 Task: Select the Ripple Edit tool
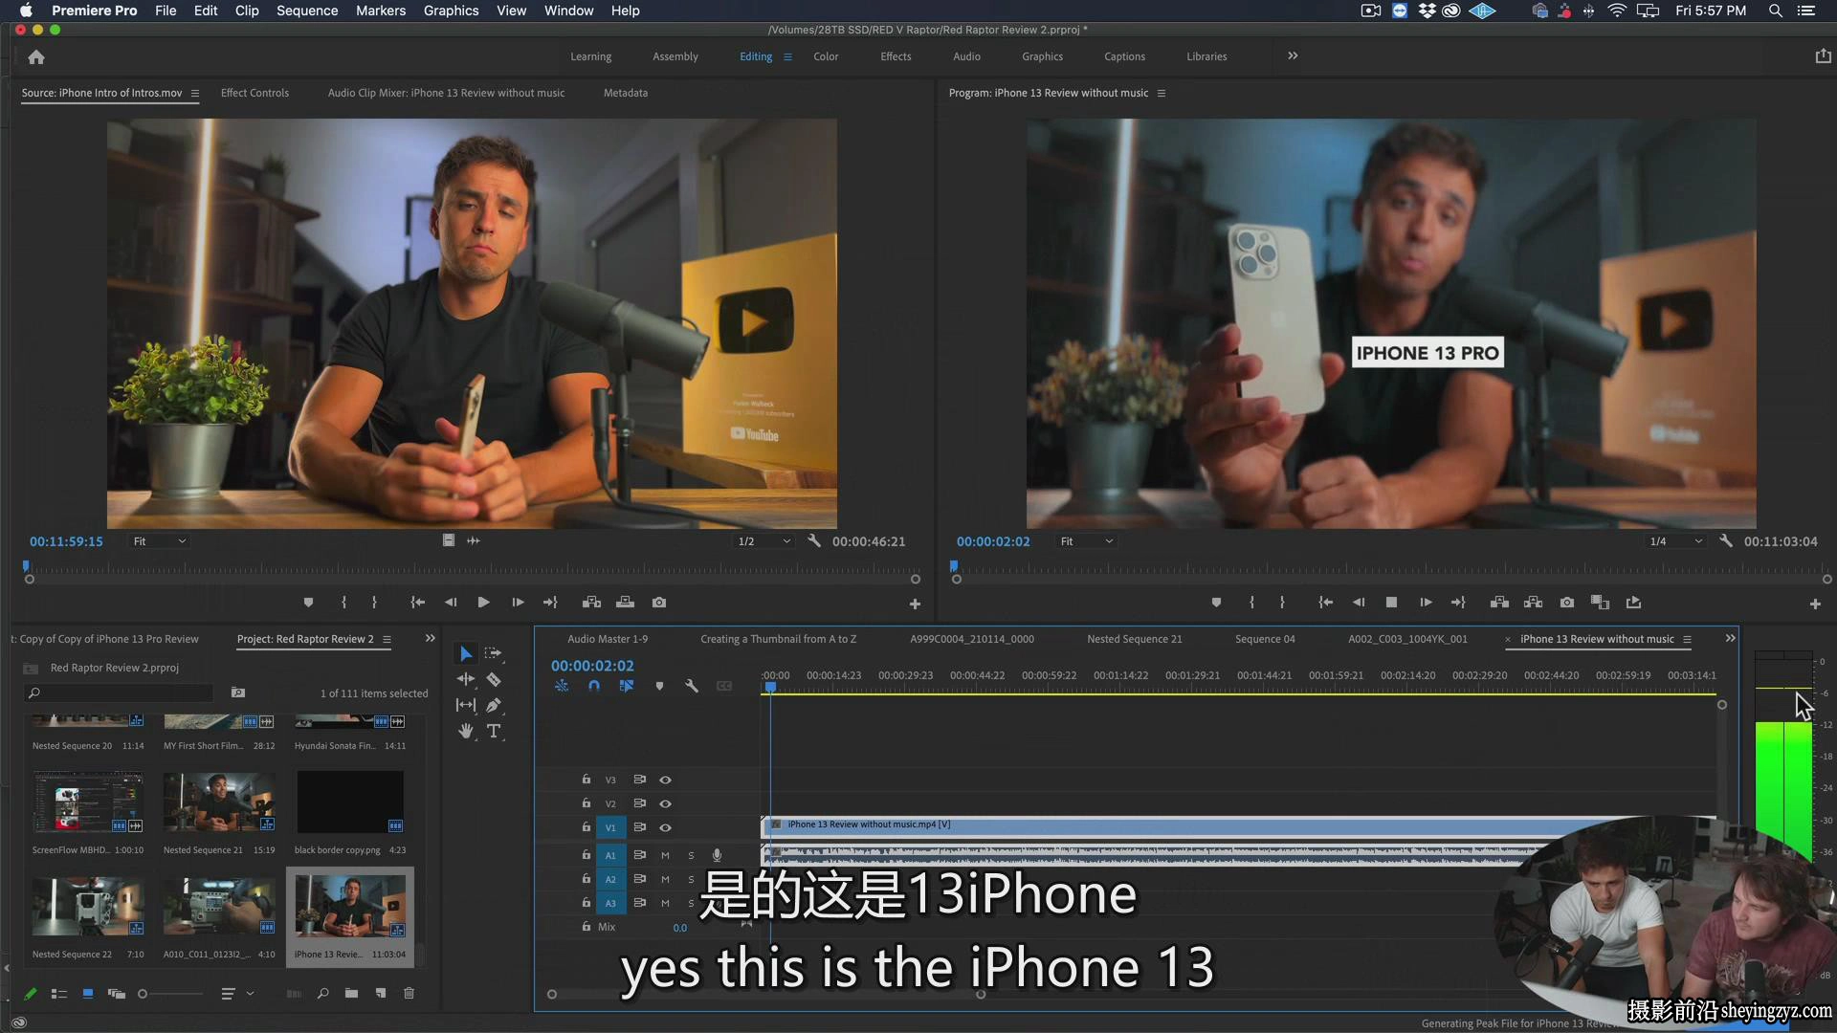466,679
